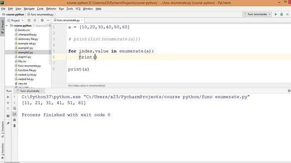
Task: Run func enumerate from top toolbar
Action: point(276,14)
